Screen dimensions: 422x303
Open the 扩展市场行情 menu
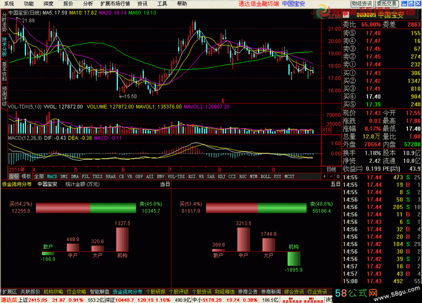coord(115,3)
